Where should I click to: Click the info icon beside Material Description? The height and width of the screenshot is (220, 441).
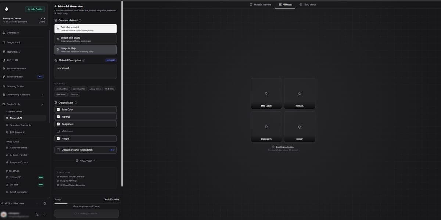pyautogui.click(x=84, y=60)
